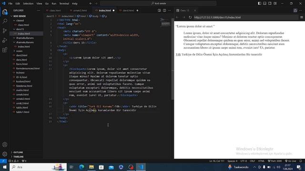Click Go Live in status bar
Image resolution: width=305 pixels, height=171 pixels.
click(x=291, y=161)
